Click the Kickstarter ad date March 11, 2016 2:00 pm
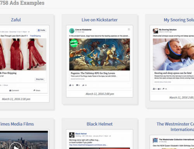 point(100,94)
